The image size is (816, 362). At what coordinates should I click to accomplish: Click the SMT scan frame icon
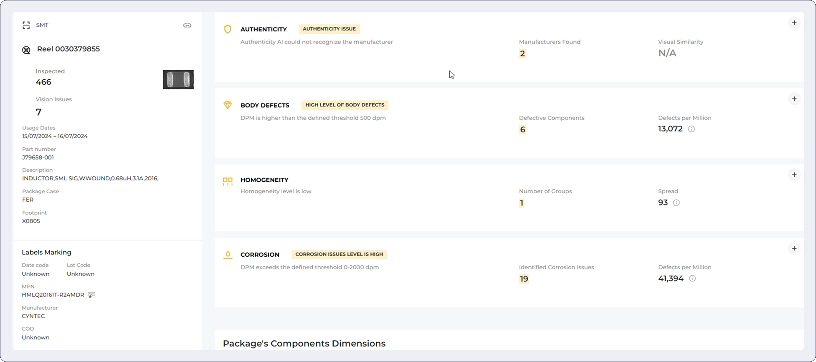tap(26, 25)
